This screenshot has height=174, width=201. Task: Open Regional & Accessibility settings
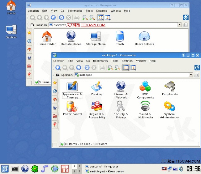[x=97, y=110]
